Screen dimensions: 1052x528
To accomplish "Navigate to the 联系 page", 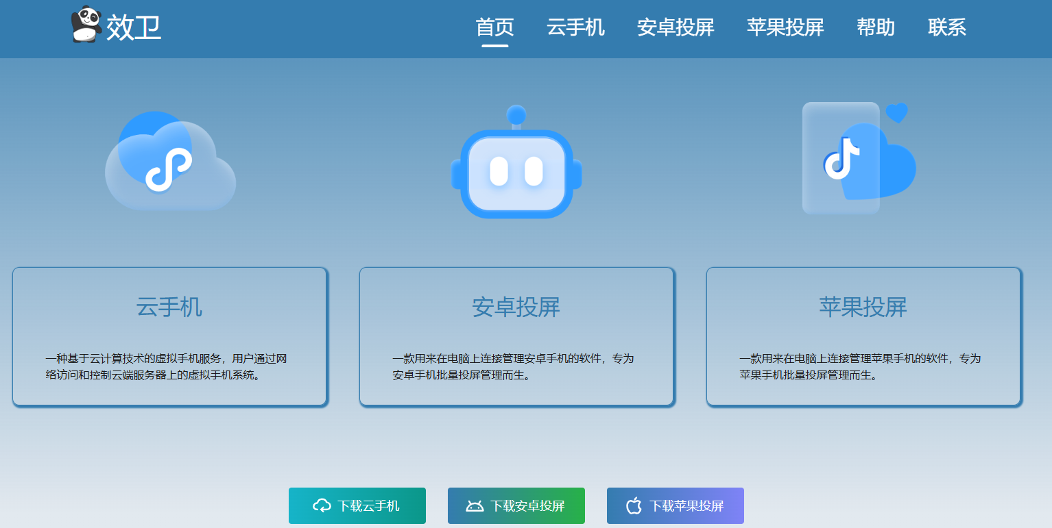I will pyautogui.click(x=947, y=27).
